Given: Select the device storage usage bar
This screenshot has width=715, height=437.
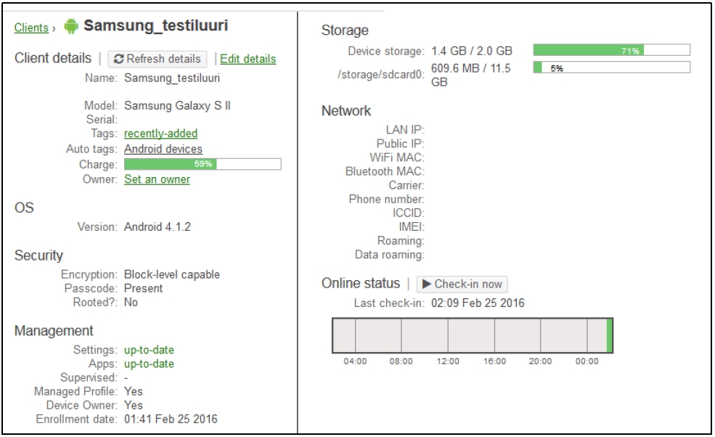Looking at the screenshot, I should pyautogui.click(x=612, y=49).
